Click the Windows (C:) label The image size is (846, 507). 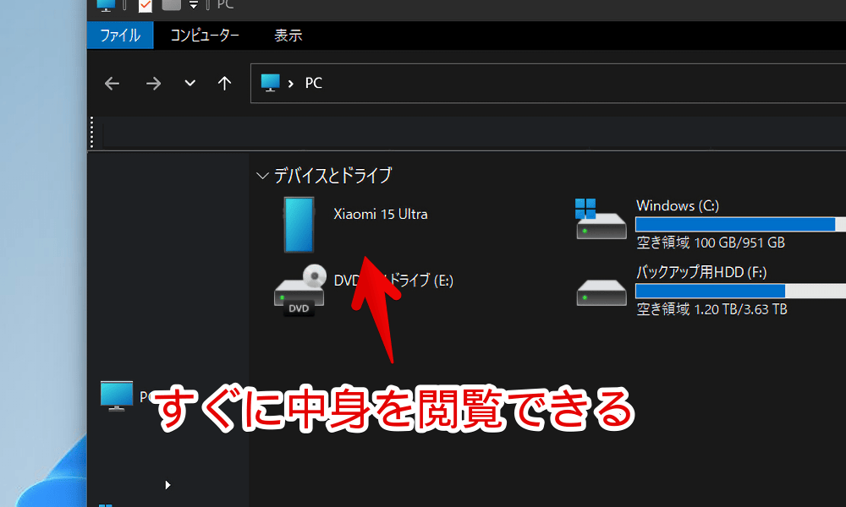tap(678, 205)
